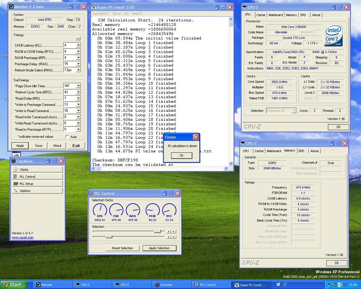361x289 pixels.
Task: Click Apply in MemSet
Action: [x=20, y=146]
